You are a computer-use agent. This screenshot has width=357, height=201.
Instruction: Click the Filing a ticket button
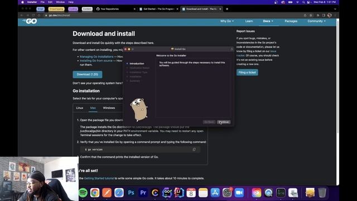[247, 73]
